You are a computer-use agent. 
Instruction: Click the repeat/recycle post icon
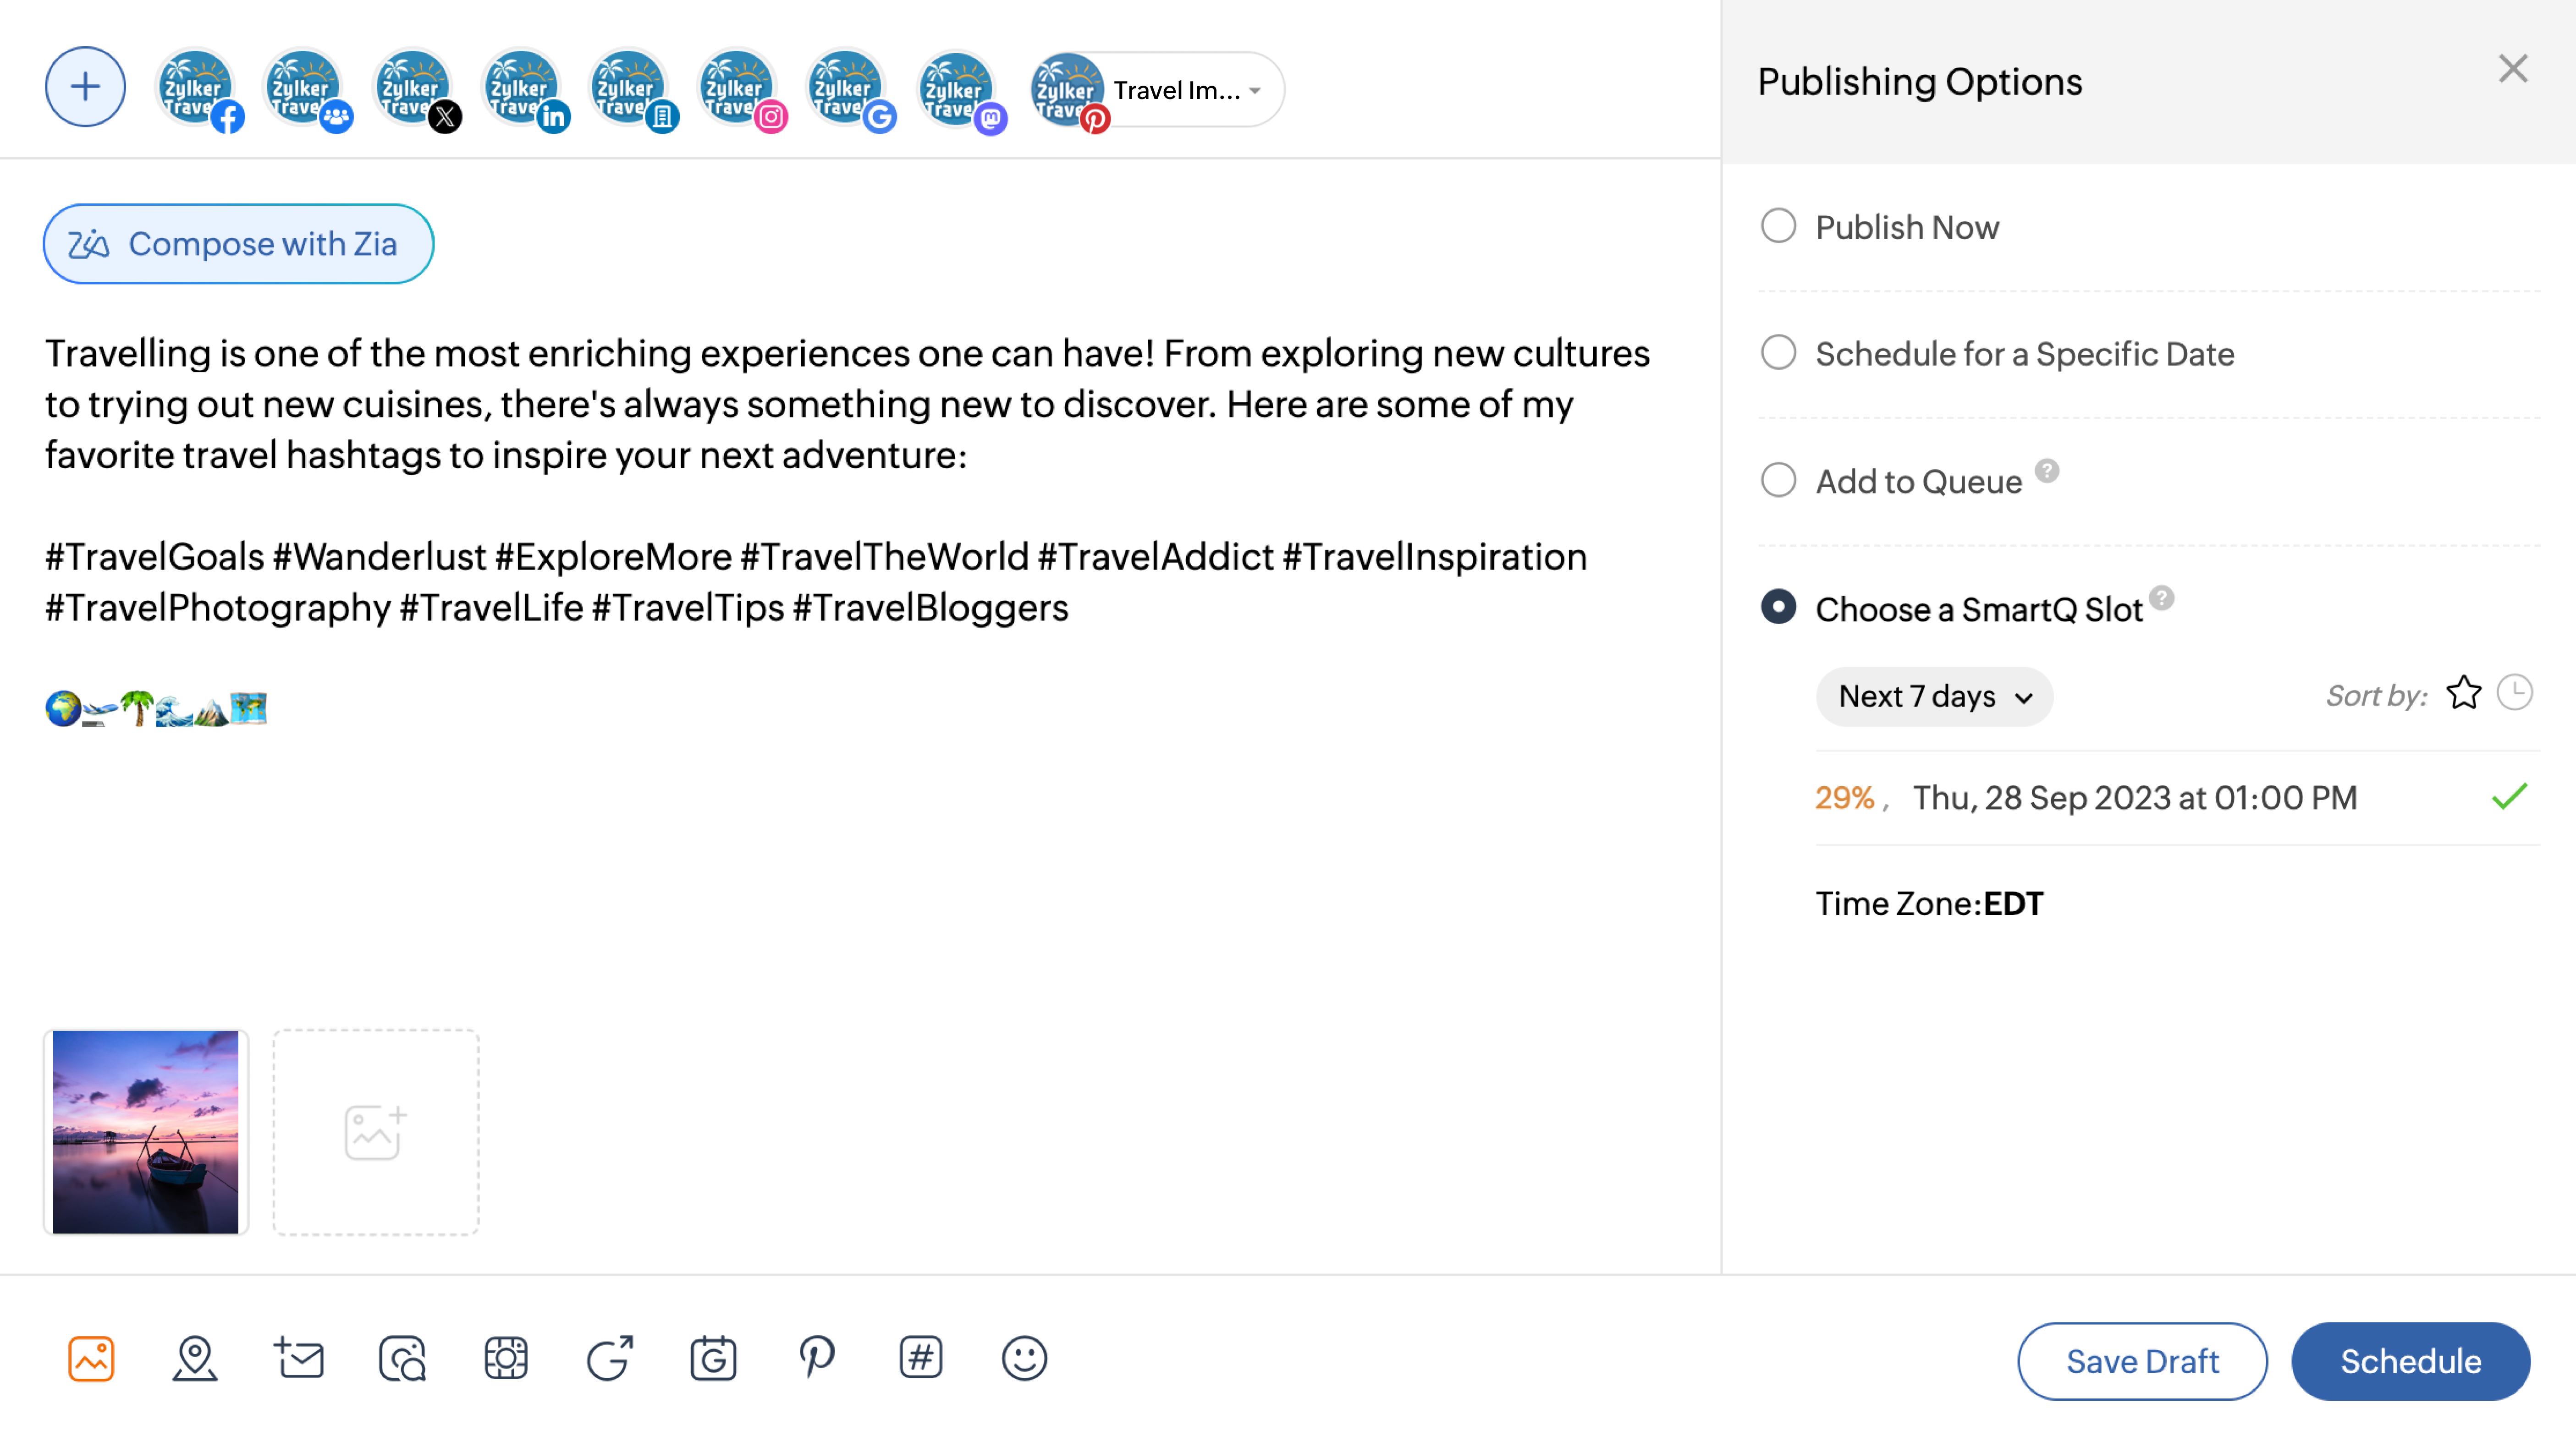[x=611, y=1359]
